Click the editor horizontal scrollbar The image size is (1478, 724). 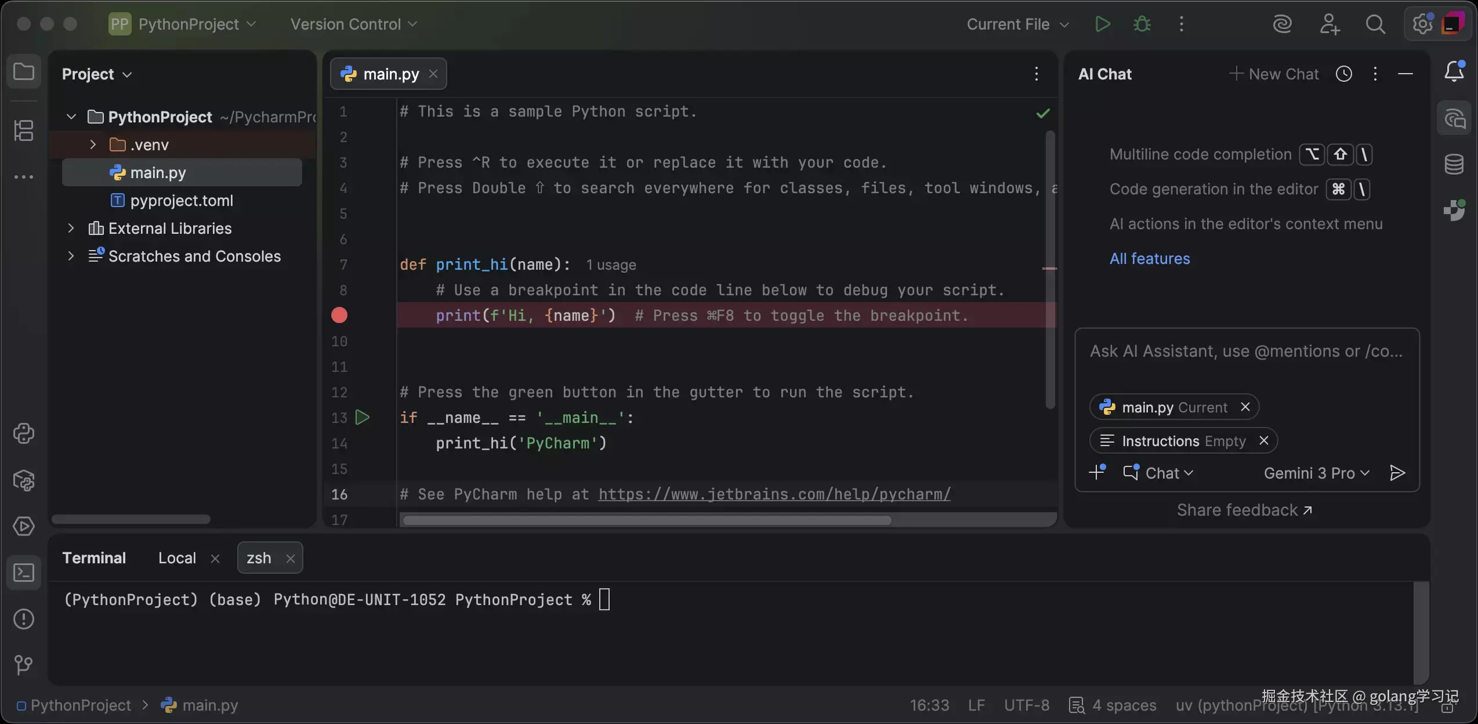647,520
